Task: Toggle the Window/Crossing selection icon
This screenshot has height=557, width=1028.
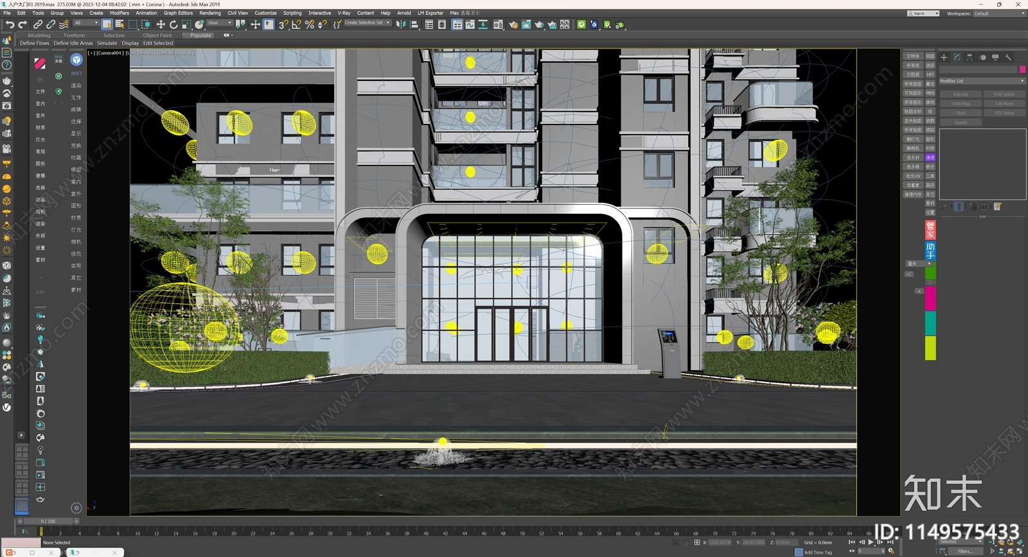Action: point(146,24)
